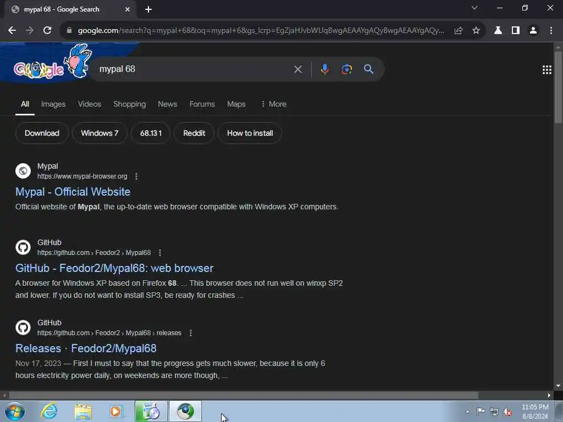Image resolution: width=563 pixels, height=422 pixels.
Task: Click the horizontal scrollbar right arrow
Action: click(x=549, y=396)
